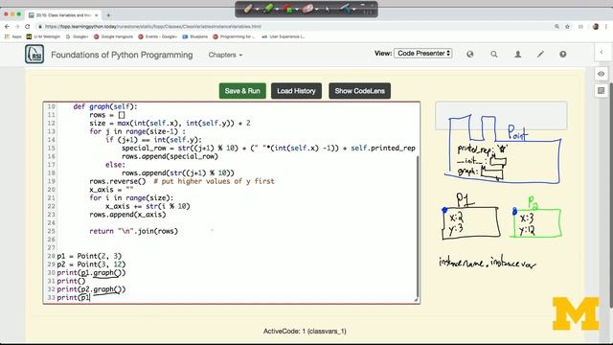Click the Foundations of Python Programming title

[122, 55]
